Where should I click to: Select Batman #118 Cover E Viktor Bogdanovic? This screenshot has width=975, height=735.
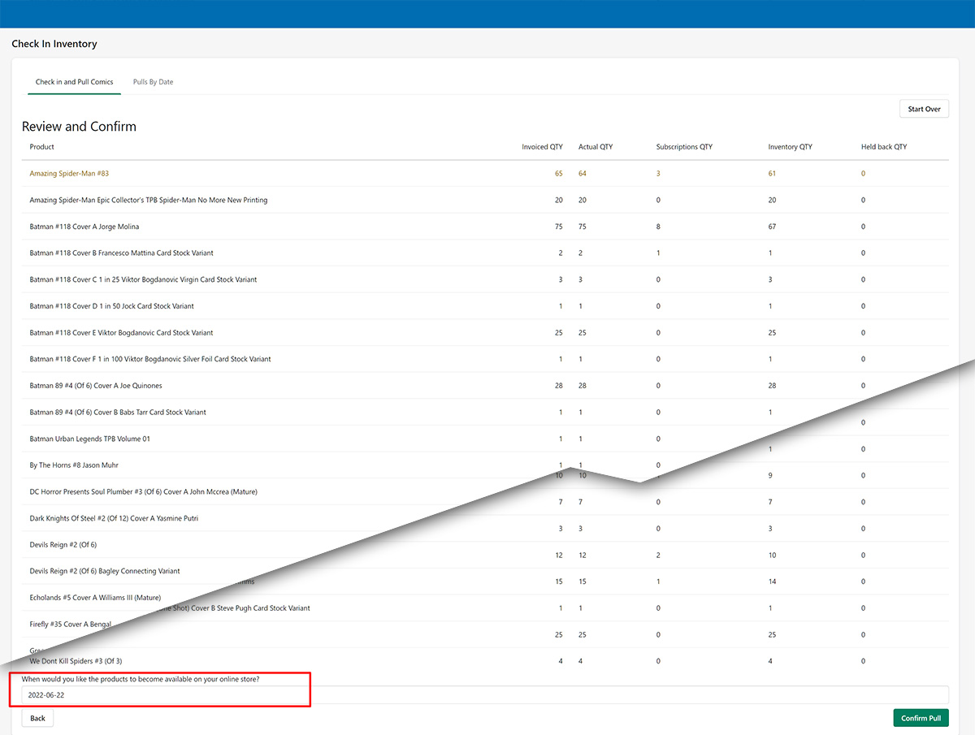coord(485,333)
